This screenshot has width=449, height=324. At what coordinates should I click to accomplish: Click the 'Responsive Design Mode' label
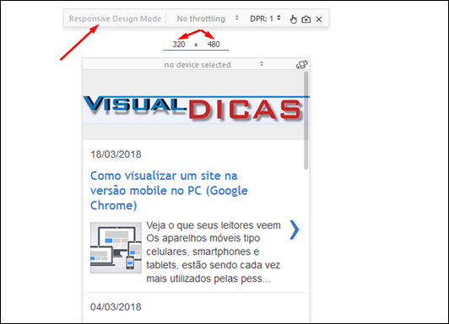click(115, 19)
